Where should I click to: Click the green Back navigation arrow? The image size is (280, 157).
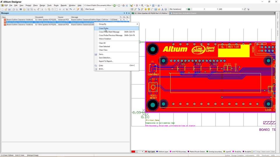[114, 6]
